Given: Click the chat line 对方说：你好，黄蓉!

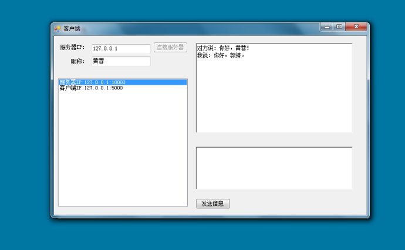Looking at the screenshot, I should point(224,49).
